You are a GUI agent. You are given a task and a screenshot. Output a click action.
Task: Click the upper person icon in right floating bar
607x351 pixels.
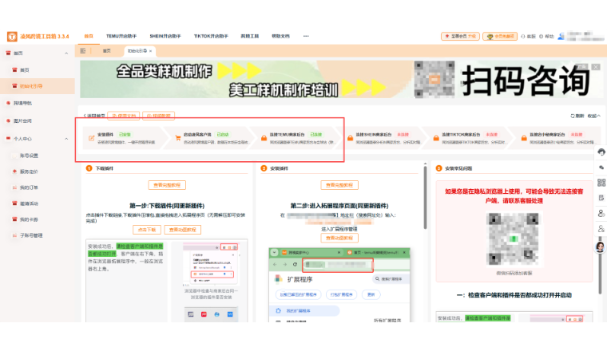pos(601,213)
